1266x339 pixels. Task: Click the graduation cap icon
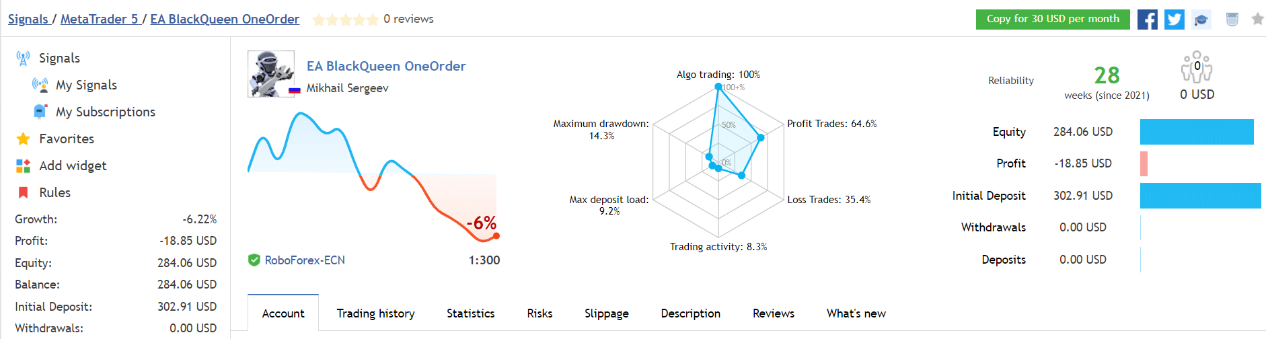1201,20
